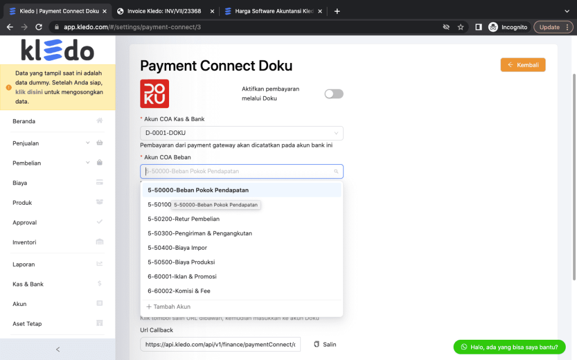The height and width of the screenshot is (360, 577).
Task: Click the Pembelian shopping bag icon
Action: 99,163
